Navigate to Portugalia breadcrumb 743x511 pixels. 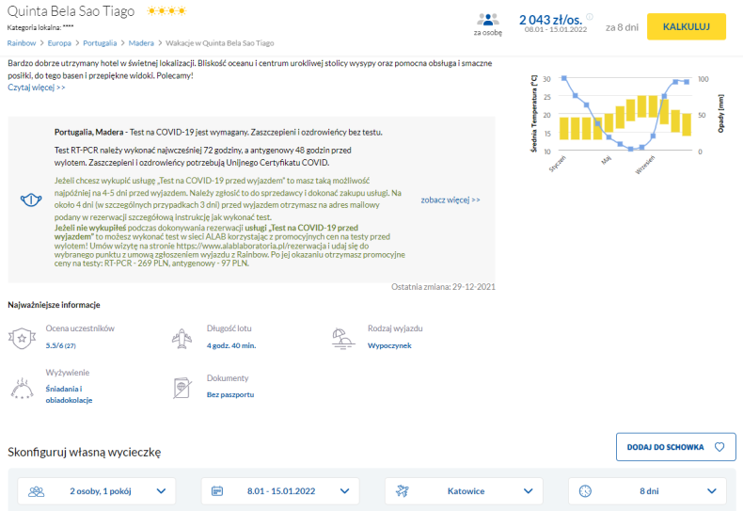100,43
